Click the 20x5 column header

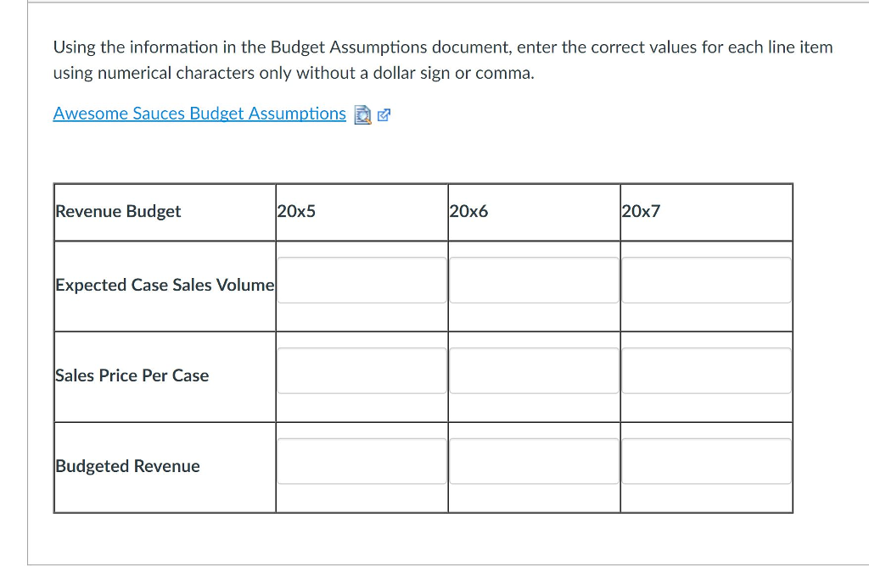click(296, 211)
